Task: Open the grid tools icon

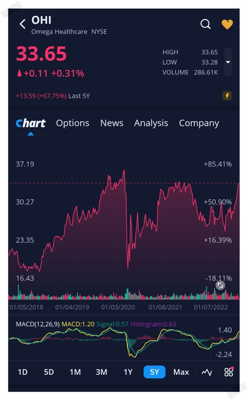Action: click(229, 372)
